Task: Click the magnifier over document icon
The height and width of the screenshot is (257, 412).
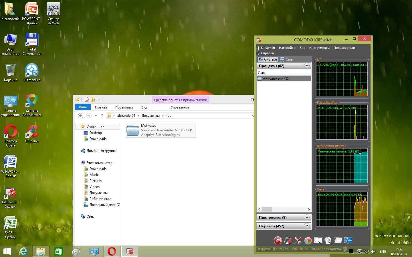Action: pos(328,240)
